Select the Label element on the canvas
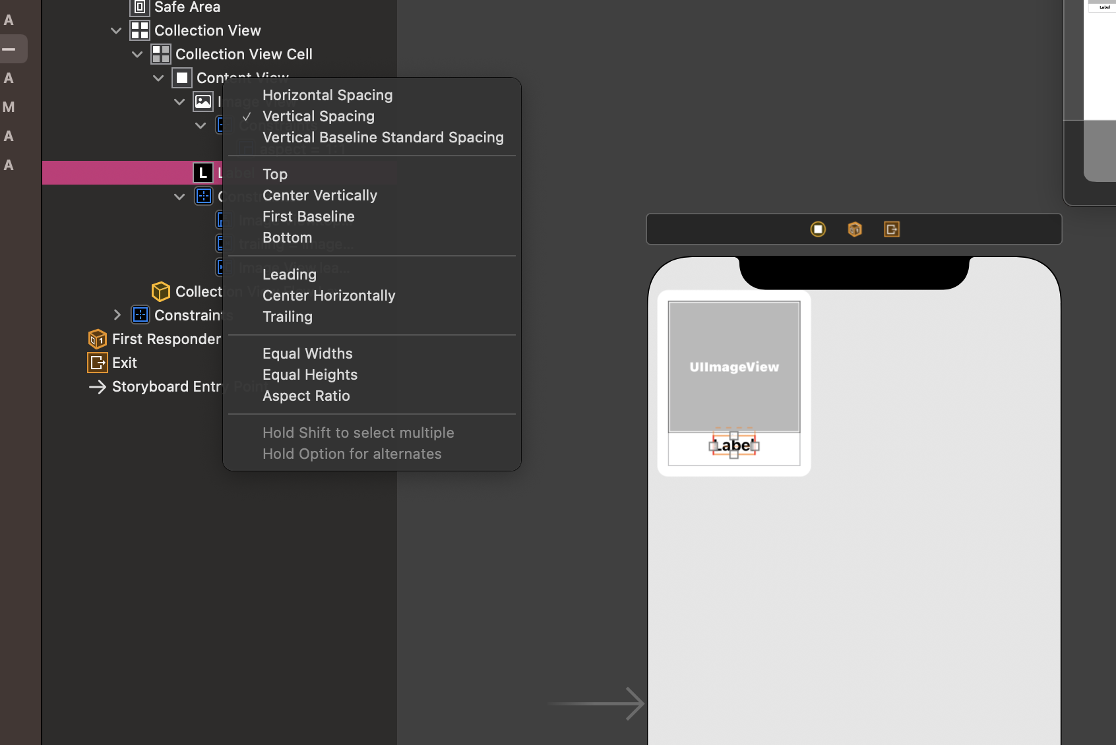This screenshot has height=745, width=1116. click(734, 446)
